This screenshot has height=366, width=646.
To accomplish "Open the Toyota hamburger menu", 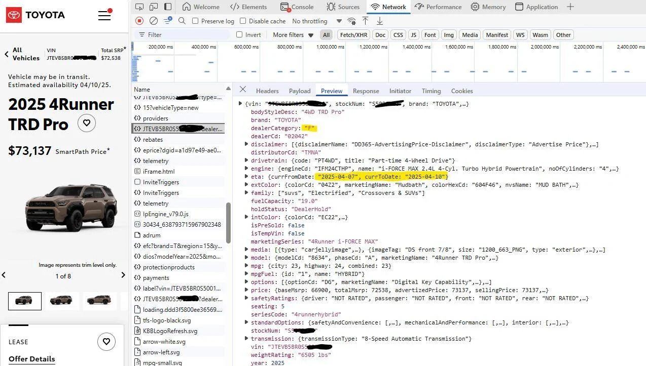I will click(x=104, y=15).
